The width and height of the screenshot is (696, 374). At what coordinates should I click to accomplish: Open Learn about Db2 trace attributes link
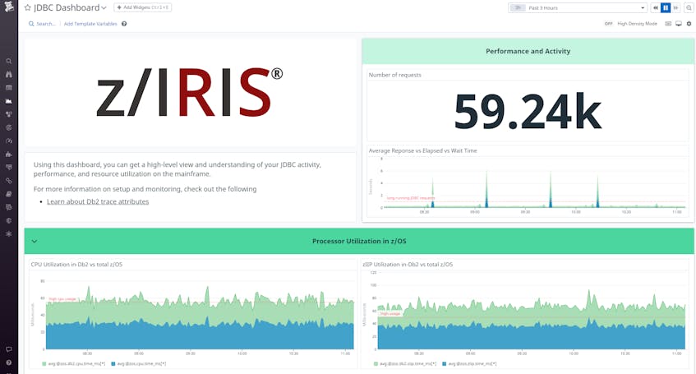(x=98, y=201)
